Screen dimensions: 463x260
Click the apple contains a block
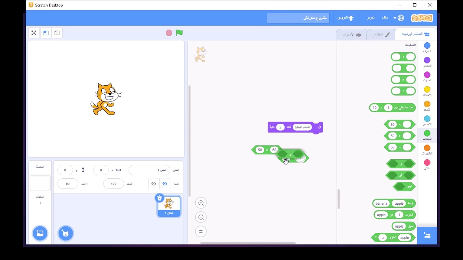[393, 238]
